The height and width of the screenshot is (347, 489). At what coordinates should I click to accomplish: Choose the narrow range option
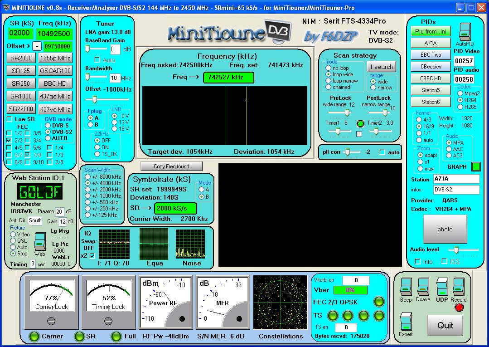(373, 88)
